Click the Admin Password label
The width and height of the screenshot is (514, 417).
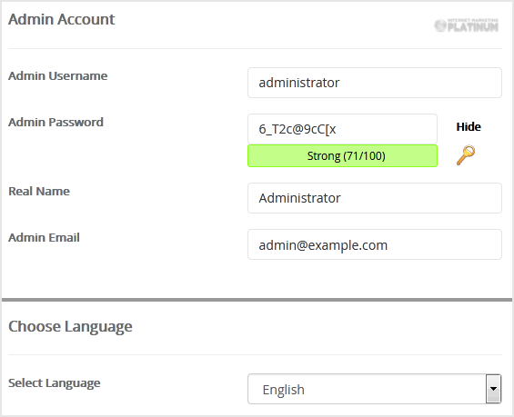[x=55, y=122]
